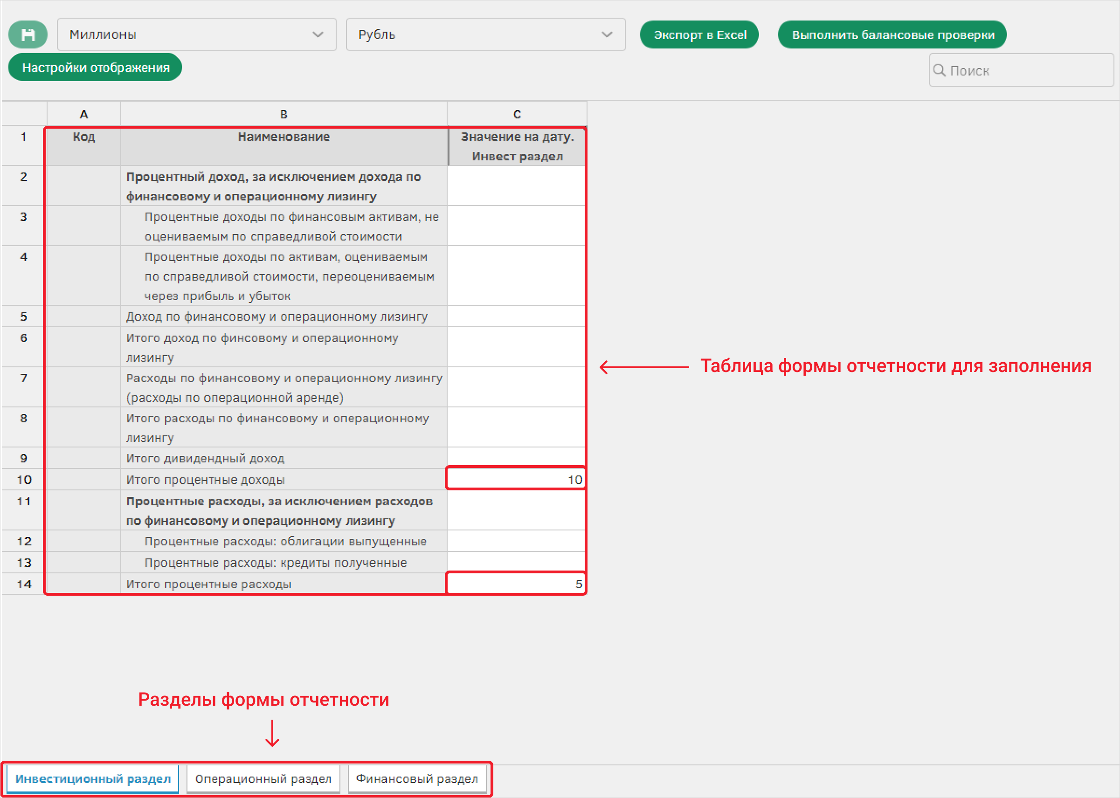This screenshot has height=798, width=1120.
Task: Select Доход по финансовому и операционному лизингу
Action: point(284,316)
